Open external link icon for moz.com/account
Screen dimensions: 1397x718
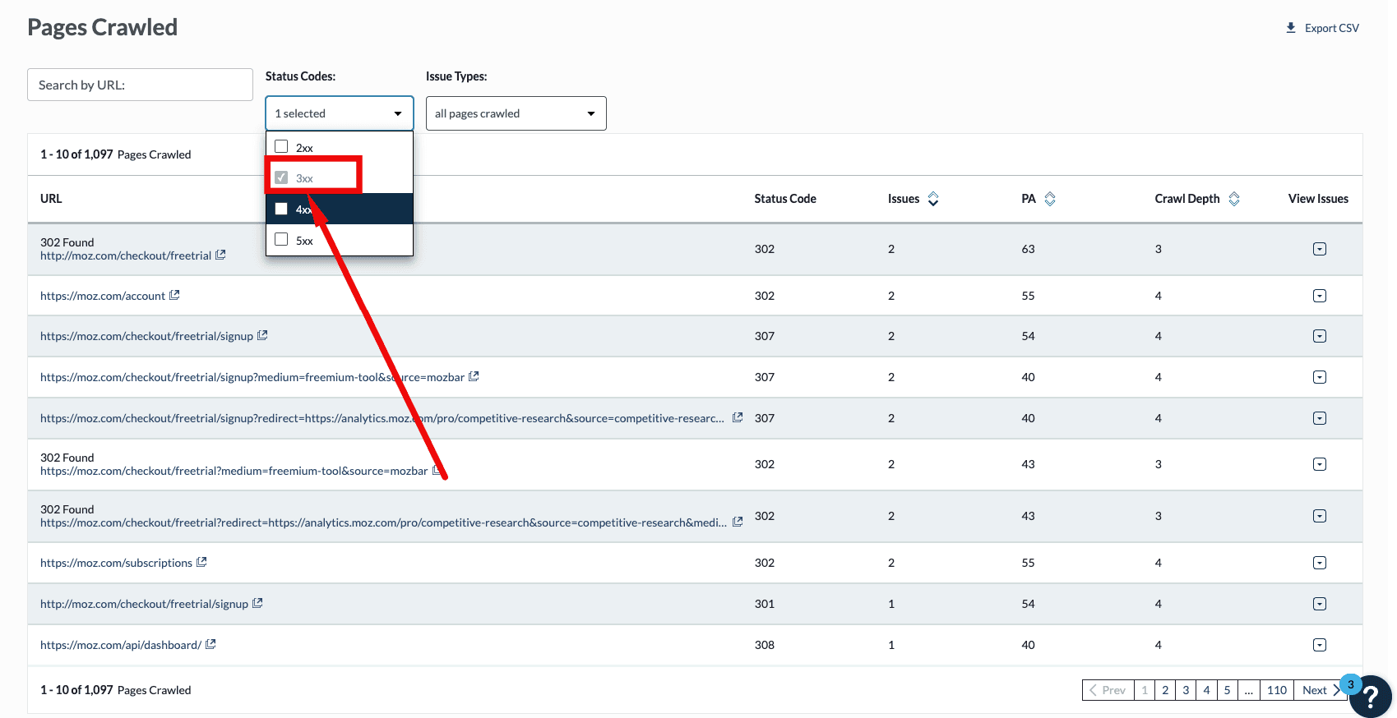point(174,295)
